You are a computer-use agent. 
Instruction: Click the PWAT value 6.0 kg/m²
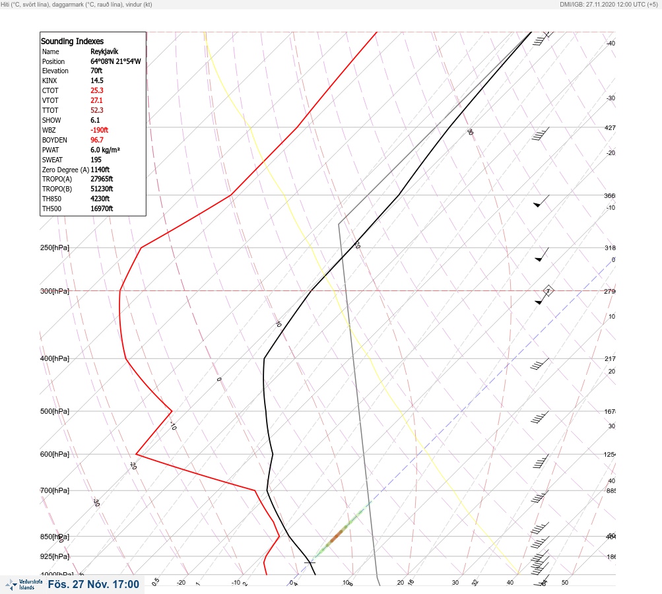click(105, 150)
